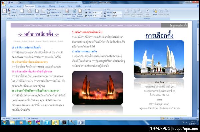Open Paragraph dialog launcher

[x=122, y=19]
